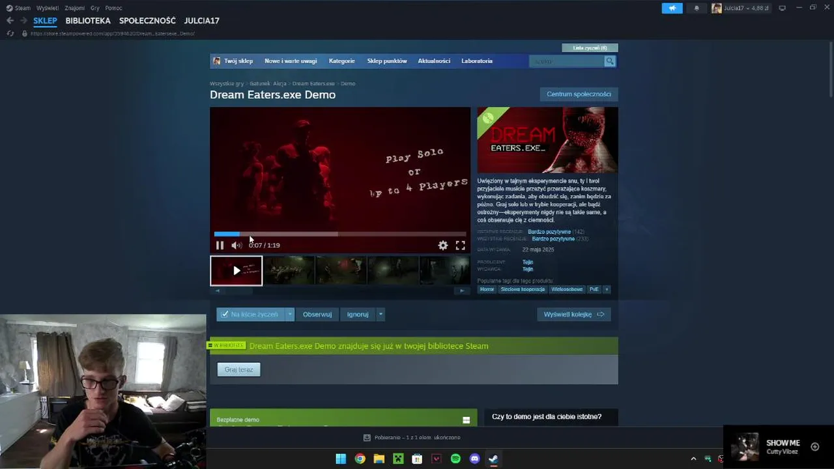Add a tag with the plus button

[x=607, y=289]
